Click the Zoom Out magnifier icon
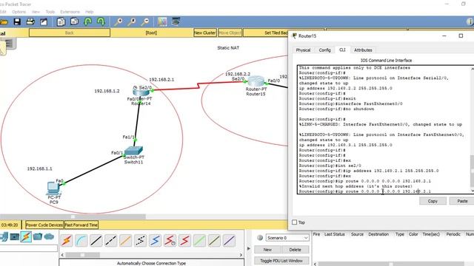The image size is (474, 266). click(145, 21)
